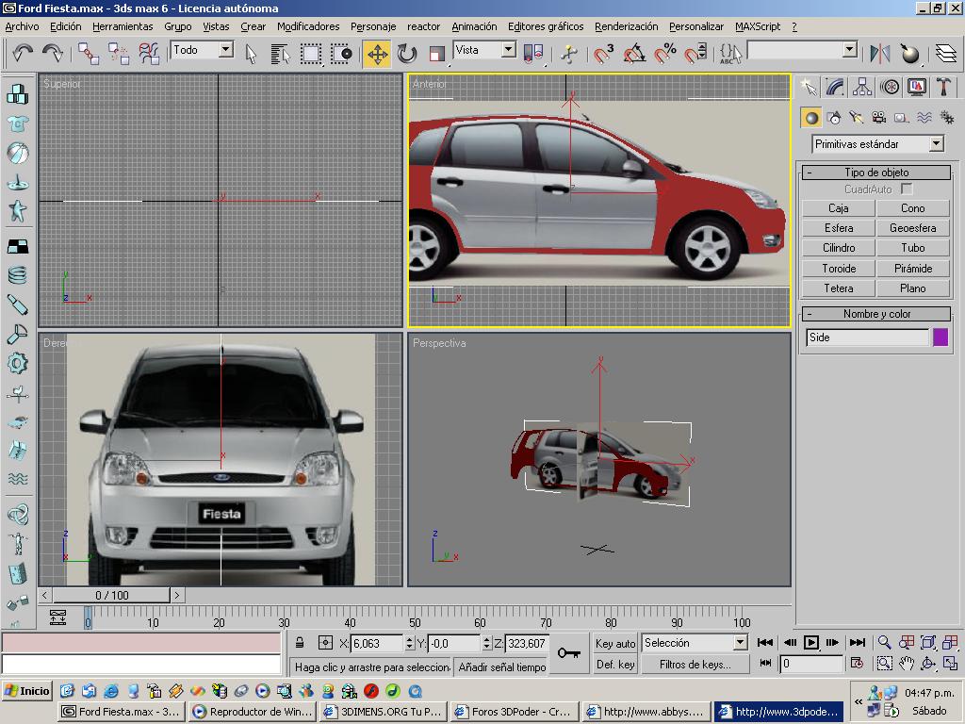965x724 pixels.
Task: Click the X coordinate spinner arrows
Action: [409, 643]
